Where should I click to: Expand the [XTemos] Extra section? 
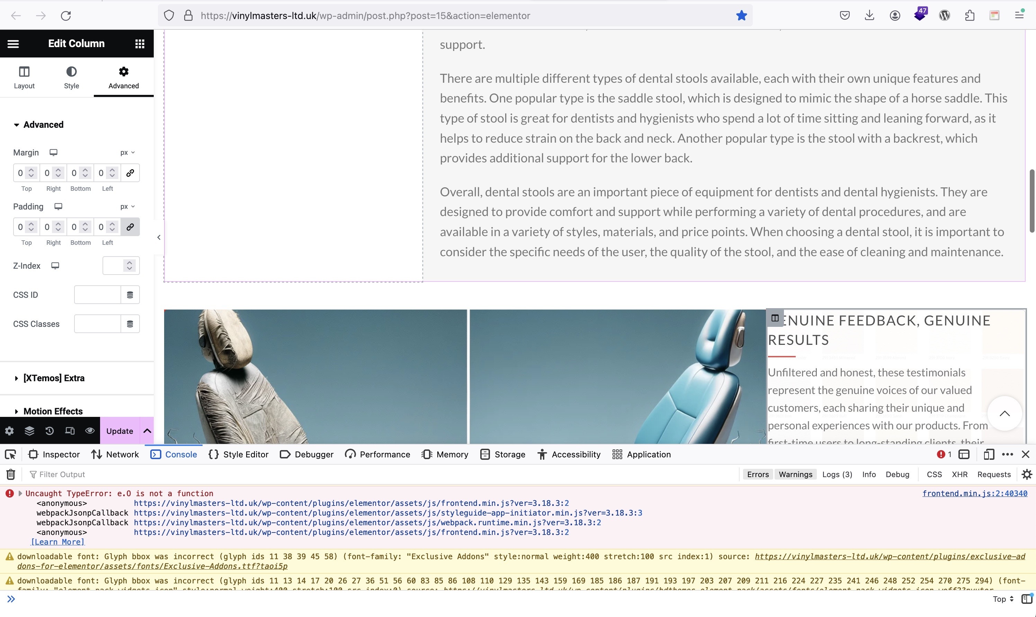[x=54, y=378]
